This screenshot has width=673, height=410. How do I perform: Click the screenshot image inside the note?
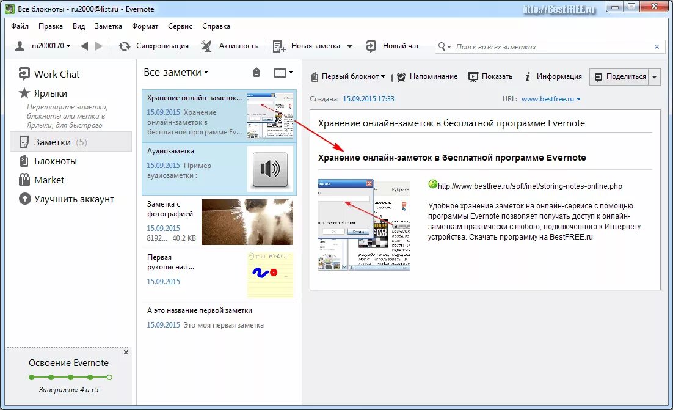pos(364,225)
